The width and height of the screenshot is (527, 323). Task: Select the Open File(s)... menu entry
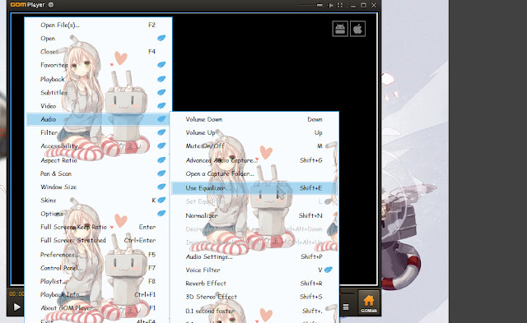pyautogui.click(x=97, y=25)
